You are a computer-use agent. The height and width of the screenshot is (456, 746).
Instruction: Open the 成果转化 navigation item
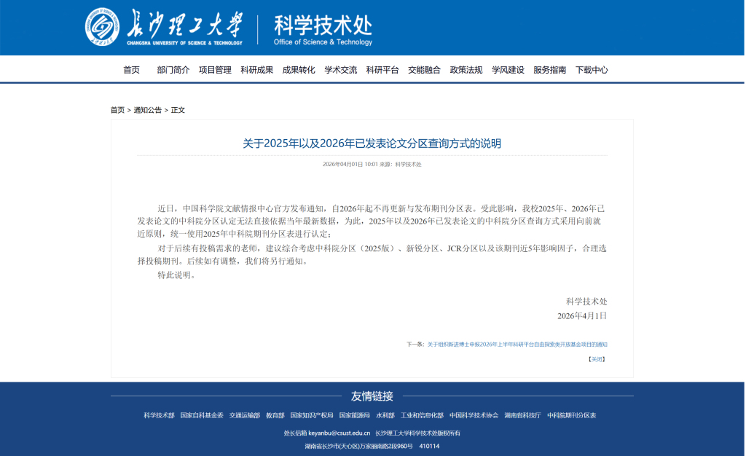click(299, 70)
